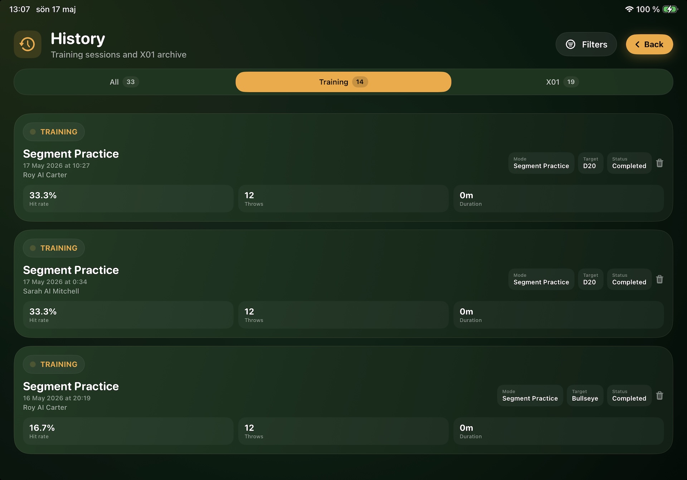The width and height of the screenshot is (687, 480).
Task: Click the History clock icon
Action: tap(28, 44)
